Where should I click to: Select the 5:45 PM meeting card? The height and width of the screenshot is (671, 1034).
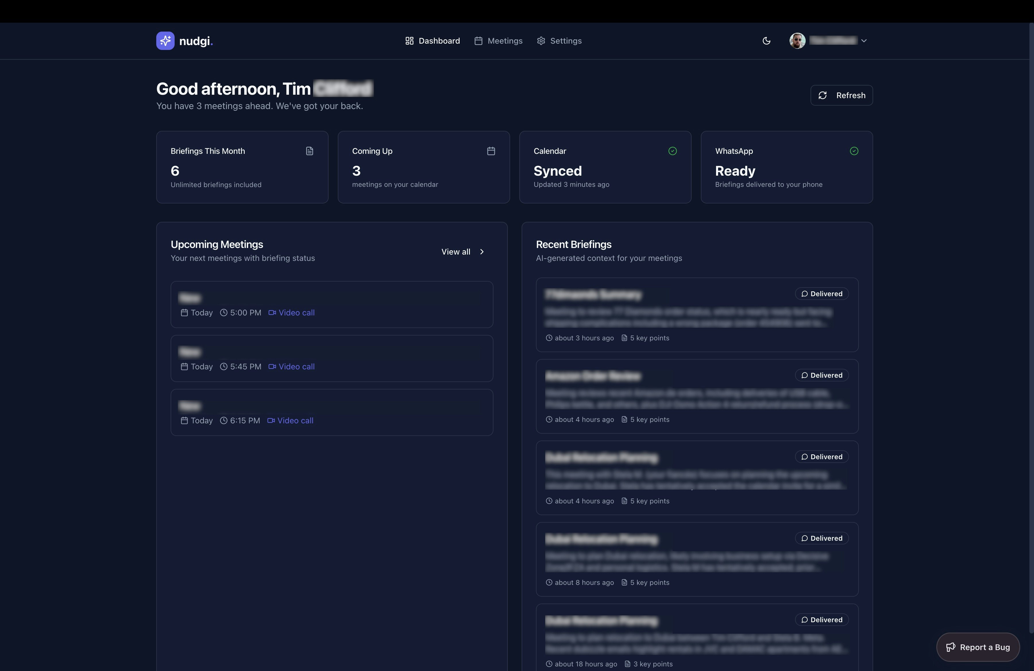click(332, 358)
